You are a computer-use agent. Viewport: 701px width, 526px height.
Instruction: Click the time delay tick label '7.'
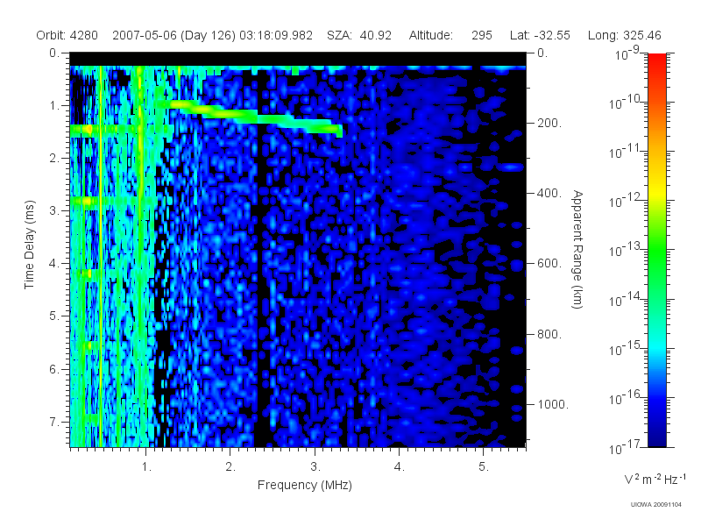(x=54, y=422)
